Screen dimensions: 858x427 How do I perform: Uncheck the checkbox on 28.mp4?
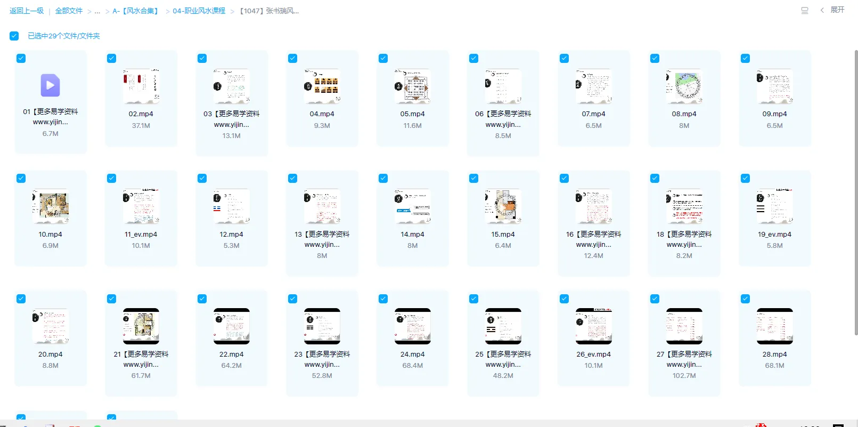point(746,299)
